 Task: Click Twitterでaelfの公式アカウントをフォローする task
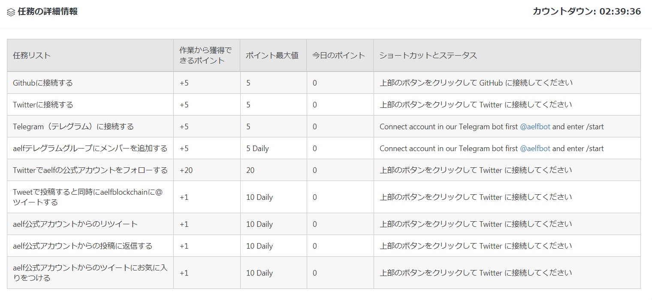point(90,170)
